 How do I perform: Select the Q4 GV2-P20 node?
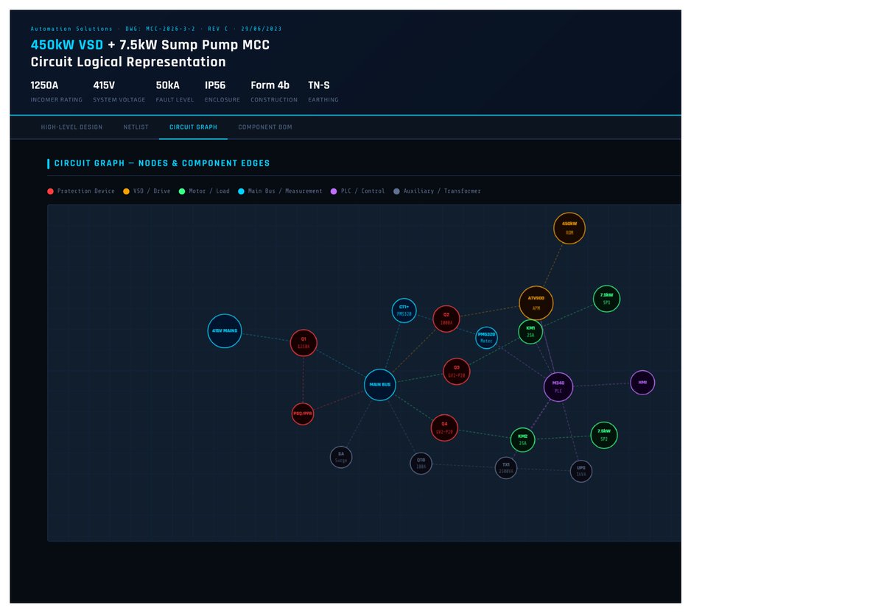[444, 428]
